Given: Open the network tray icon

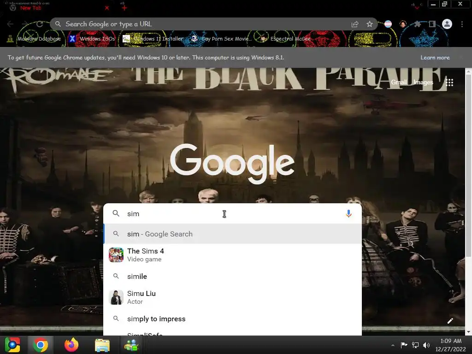Looking at the screenshot, I should coord(415,345).
